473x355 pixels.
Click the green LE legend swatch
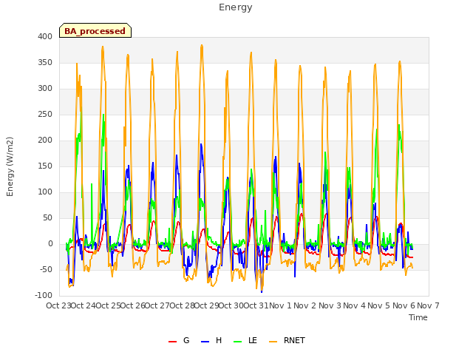coord(238,342)
